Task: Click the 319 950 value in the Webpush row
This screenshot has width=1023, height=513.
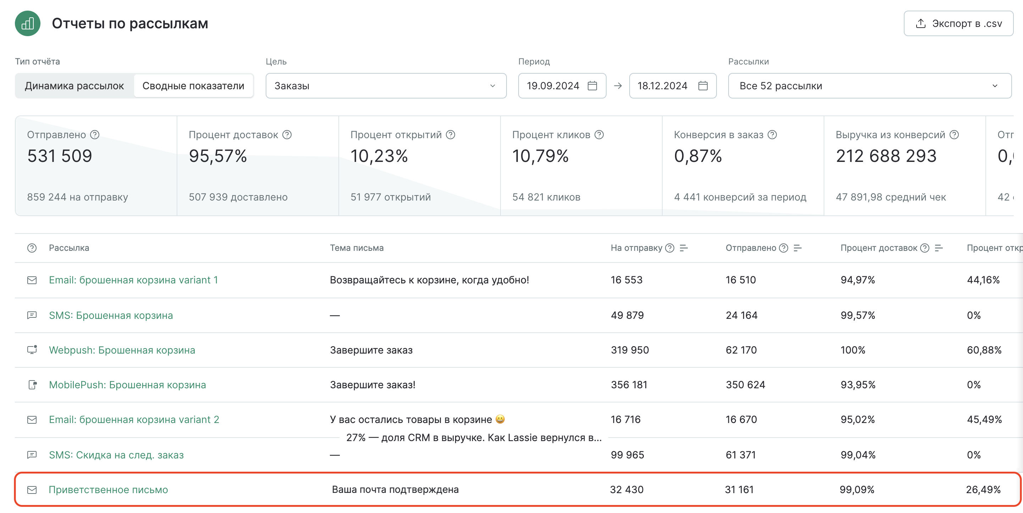Action: click(x=630, y=350)
